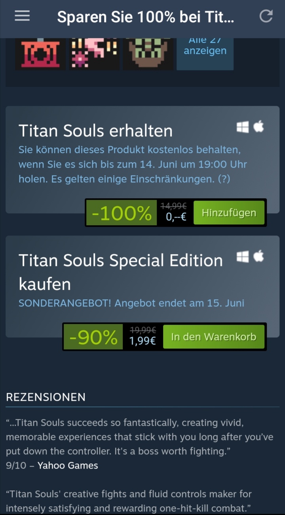Click the 0,--€ price label
The width and height of the screenshot is (285, 515).
176,217
